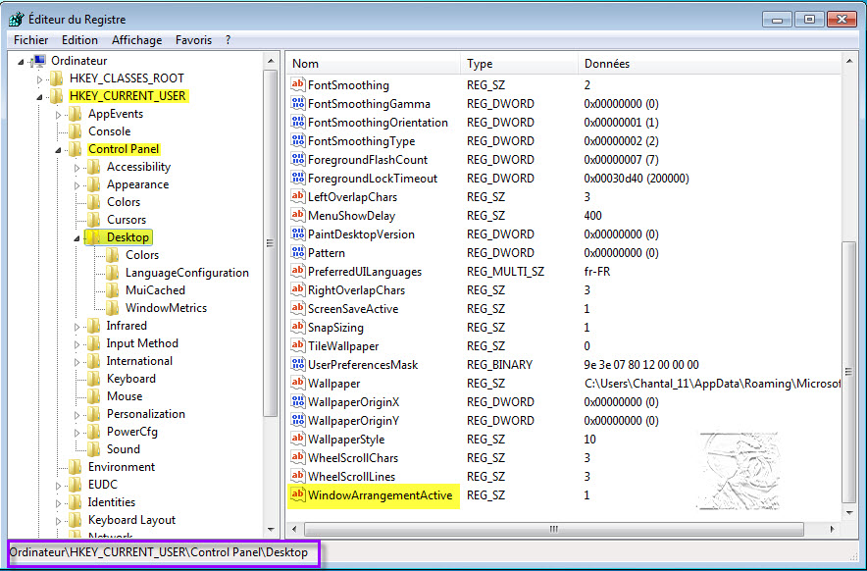
Task: Select the Colors subkey under Desktop
Action: (142, 255)
